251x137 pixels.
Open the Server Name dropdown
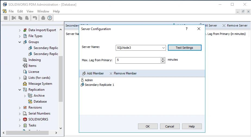[164, 48]
